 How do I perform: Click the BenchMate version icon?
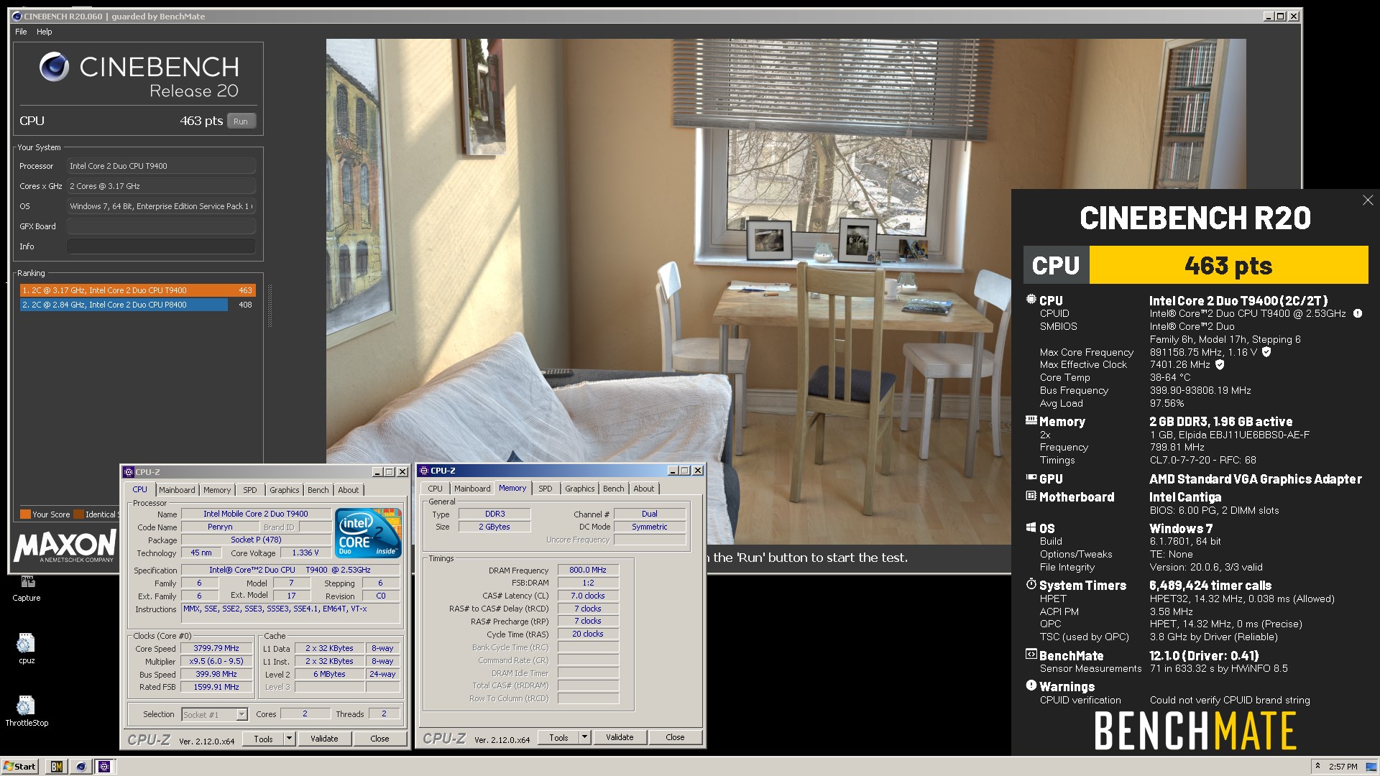[1031, 655]
